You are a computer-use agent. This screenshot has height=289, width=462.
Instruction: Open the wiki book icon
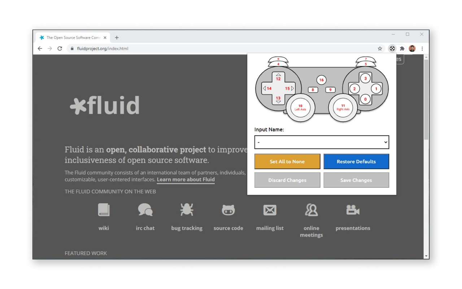click(x=104, y=210)
